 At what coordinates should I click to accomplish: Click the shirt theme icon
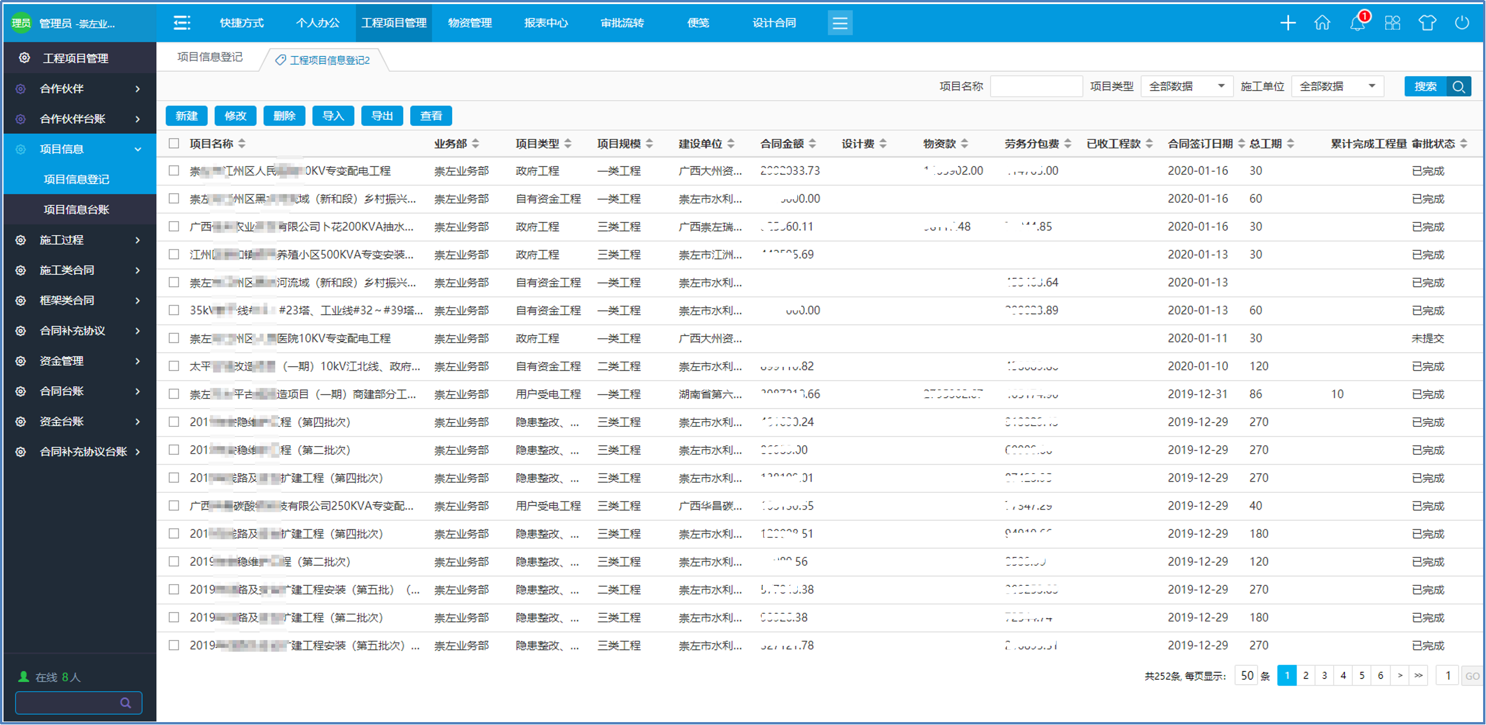point(1427,23)
